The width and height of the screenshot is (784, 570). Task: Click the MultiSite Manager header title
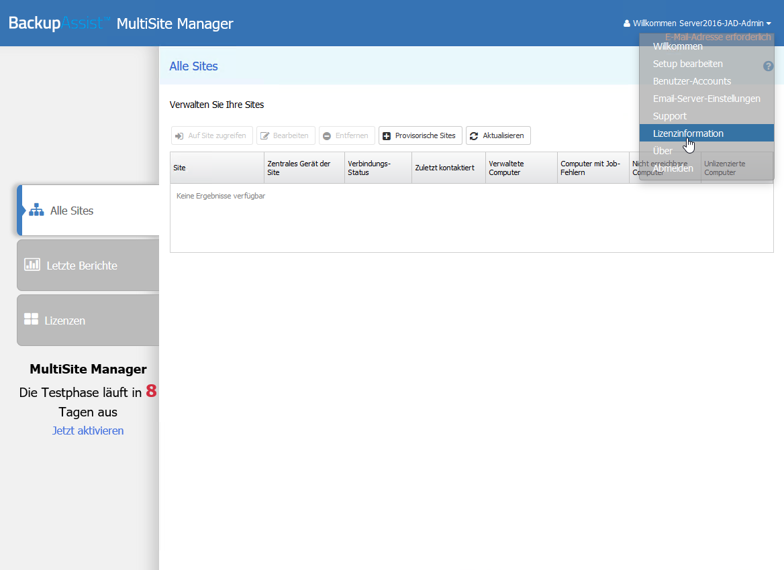(x=175, y=23)
